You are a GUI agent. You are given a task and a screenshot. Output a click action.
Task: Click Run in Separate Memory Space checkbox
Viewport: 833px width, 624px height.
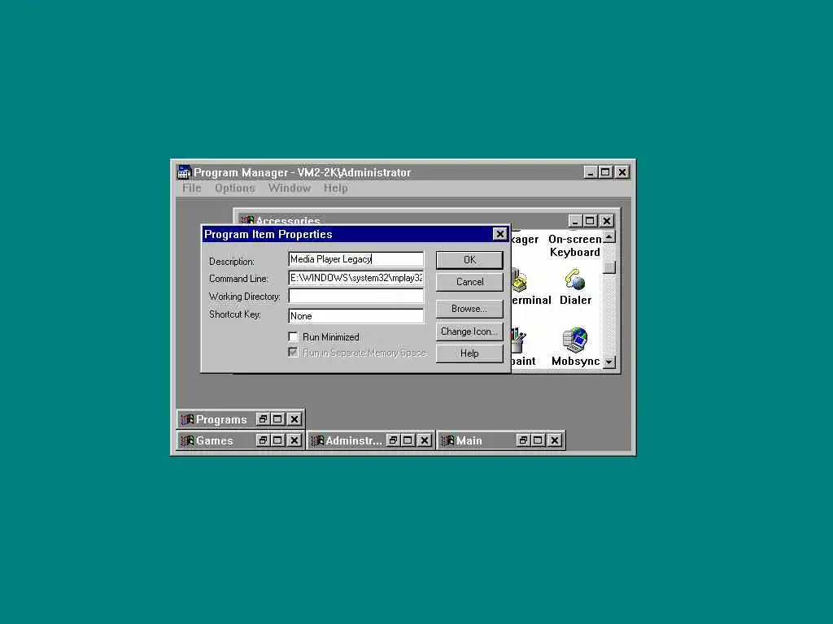[x=293, y=353]
